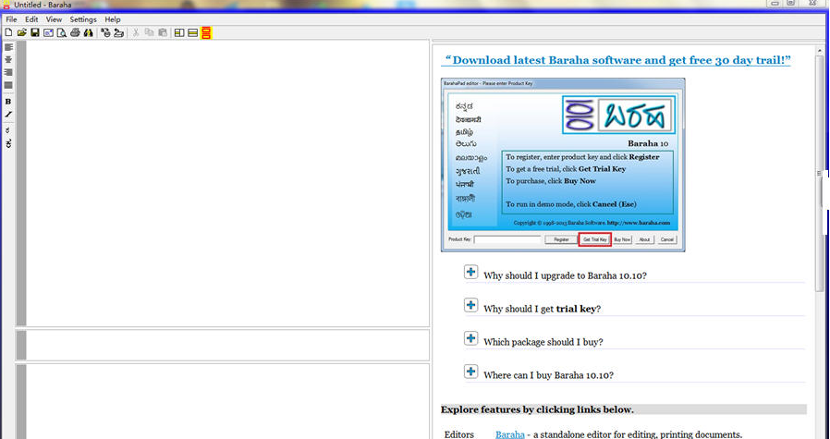Viewport: 830px width, 439px height.
Task: Expand plus icon beside Where can I buy Baraha
Action: pos(470,372)
